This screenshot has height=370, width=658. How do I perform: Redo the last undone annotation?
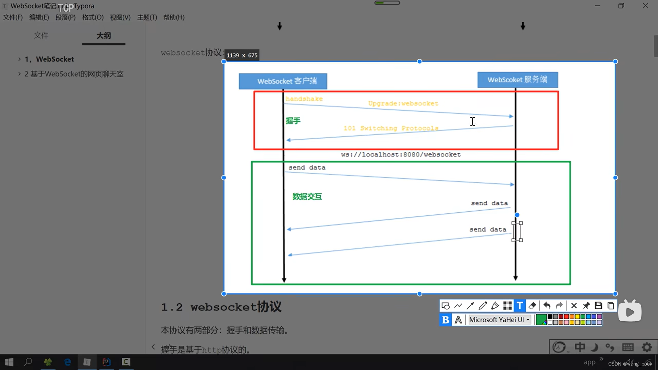(x=559, y=306)
